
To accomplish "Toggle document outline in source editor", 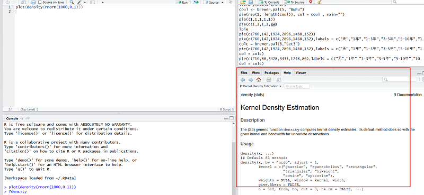I will [231, 2].
